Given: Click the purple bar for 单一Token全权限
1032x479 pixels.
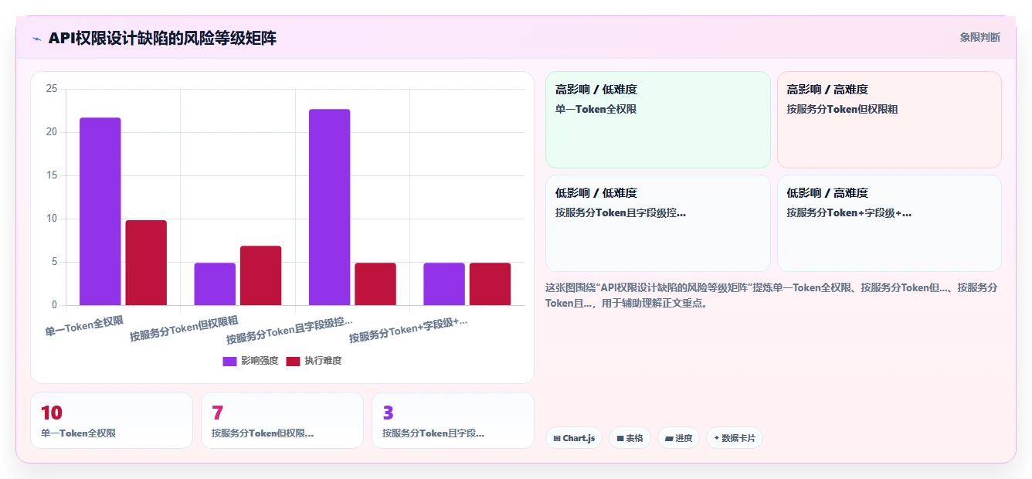Looking at the screenshot, I should pos(100,211).
